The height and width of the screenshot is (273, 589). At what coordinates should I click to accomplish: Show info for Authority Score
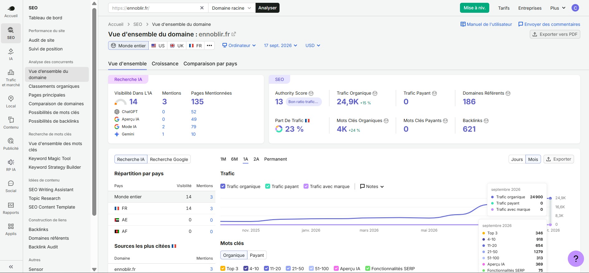311,93
